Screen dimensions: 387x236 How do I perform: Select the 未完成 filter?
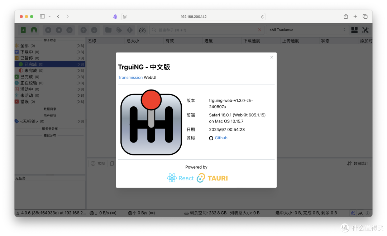49,71
